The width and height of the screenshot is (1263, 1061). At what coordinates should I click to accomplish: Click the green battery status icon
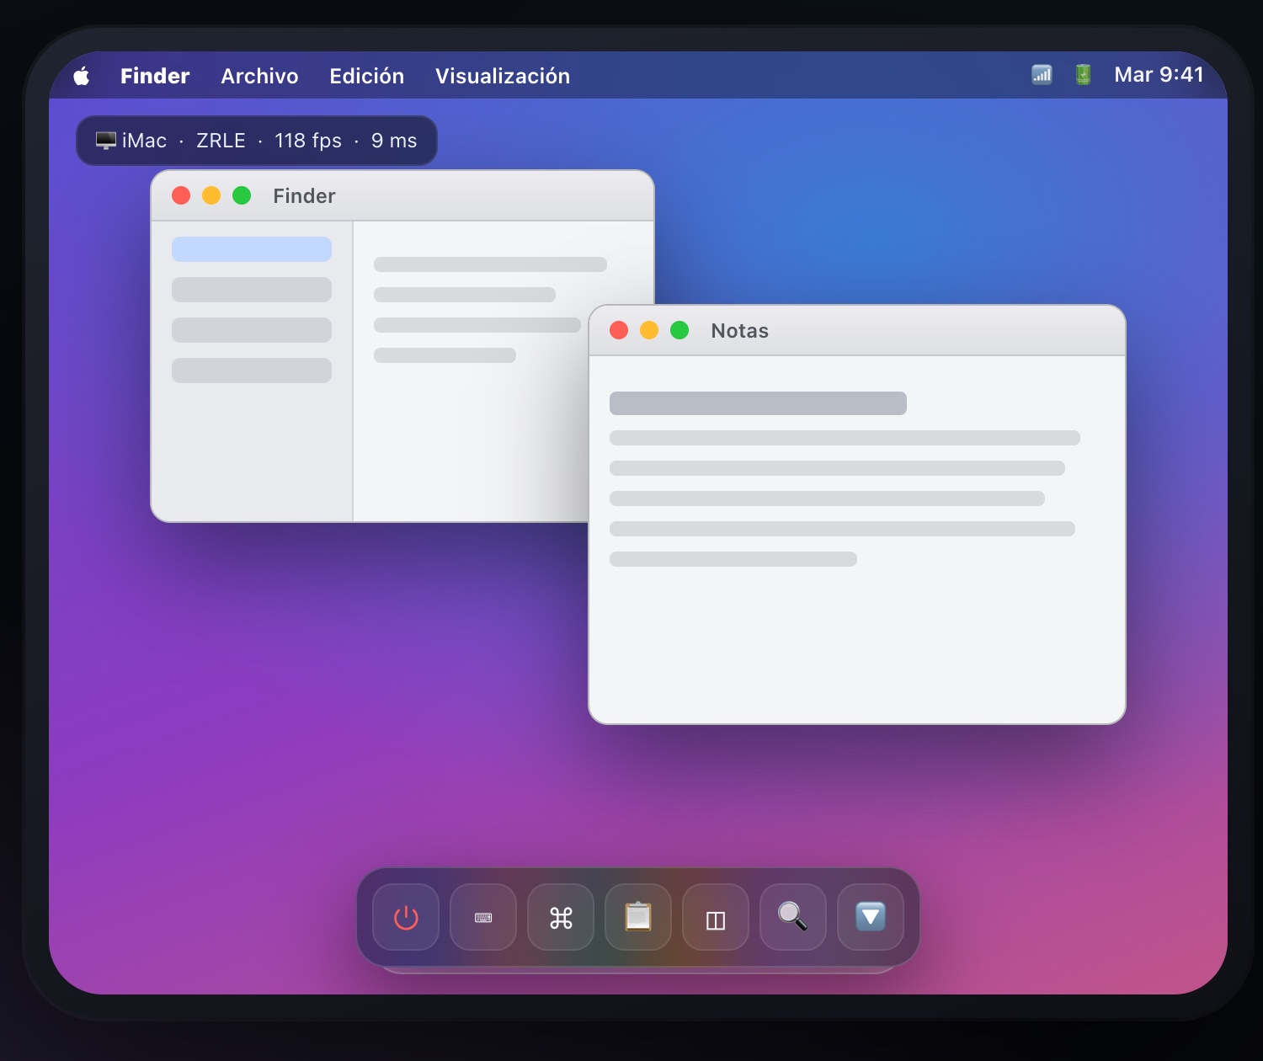(x=1084, y=75)
